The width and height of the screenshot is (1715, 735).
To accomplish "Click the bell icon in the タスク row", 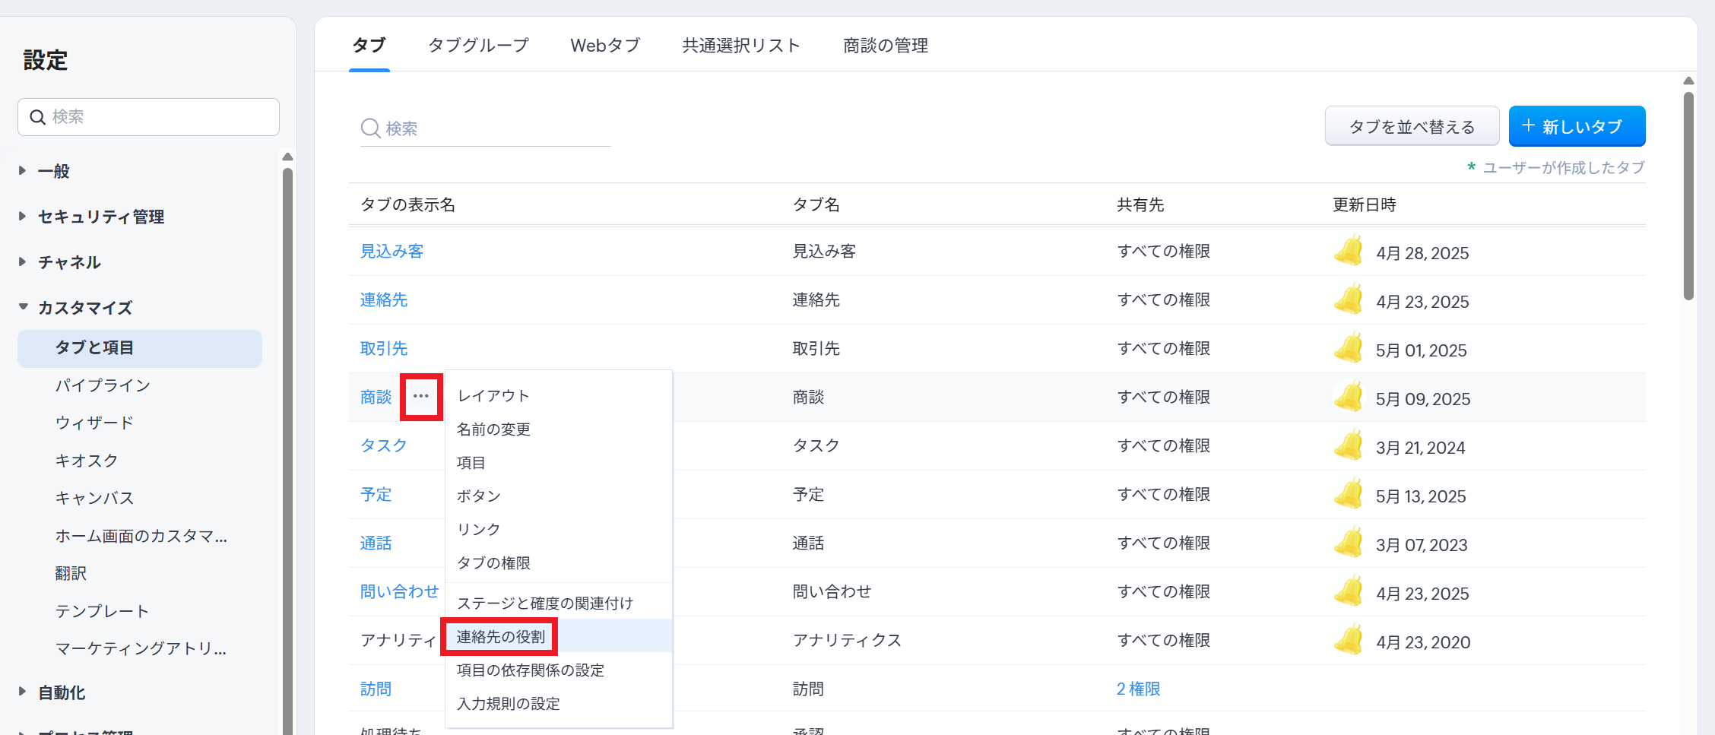I will coord(1349,446).
